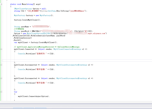
Task: Click the standalone 'factory.CreateMqttClient();' statement
Action: 27,20
